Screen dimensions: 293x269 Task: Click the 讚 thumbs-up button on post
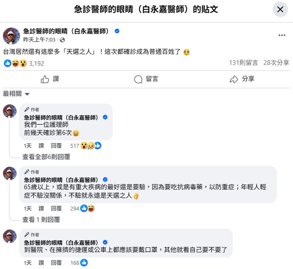pos(50,79)
